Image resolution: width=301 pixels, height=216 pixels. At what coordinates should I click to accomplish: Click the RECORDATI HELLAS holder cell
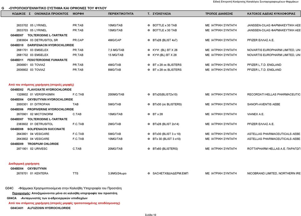[274, 95]
